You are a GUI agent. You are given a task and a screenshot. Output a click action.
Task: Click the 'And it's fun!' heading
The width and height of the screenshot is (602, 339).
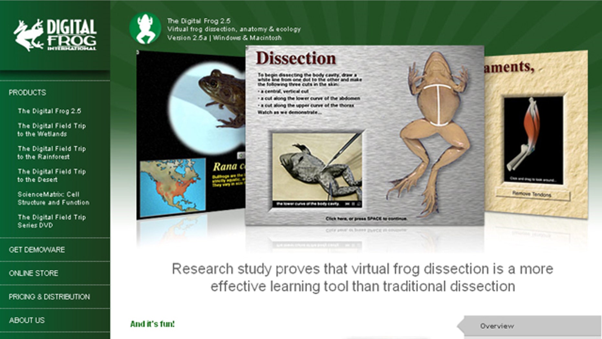(152, 324)
